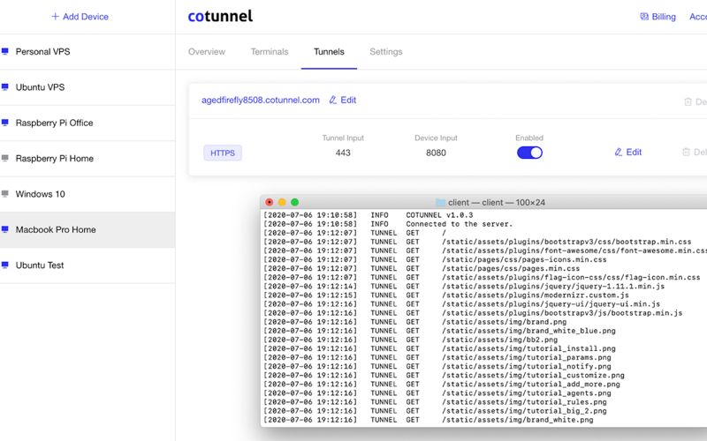Click the plus icon beside Add Device

point(55,17)
